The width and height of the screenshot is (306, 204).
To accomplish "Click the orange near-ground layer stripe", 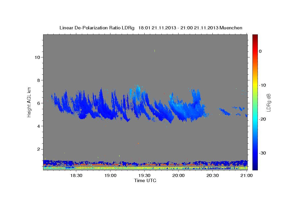I will tap(145, 165).
